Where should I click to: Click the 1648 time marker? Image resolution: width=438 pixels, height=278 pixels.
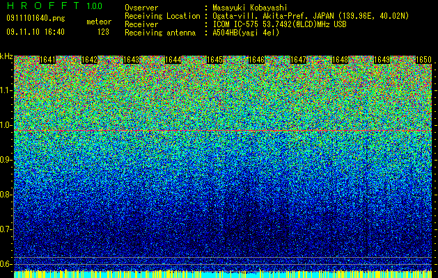(x=340, y=60)
